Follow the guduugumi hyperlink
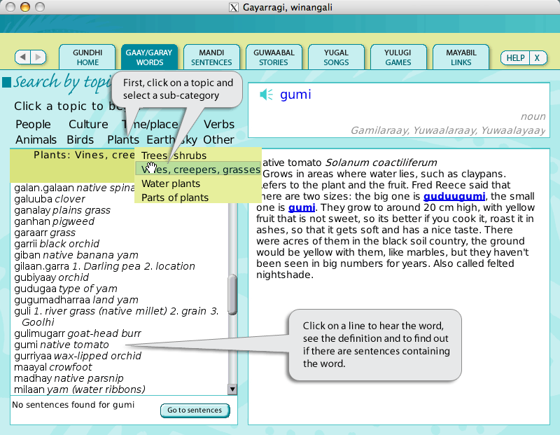Image resolution: width=560 pixels, height=435 pixels. point(454,196)
